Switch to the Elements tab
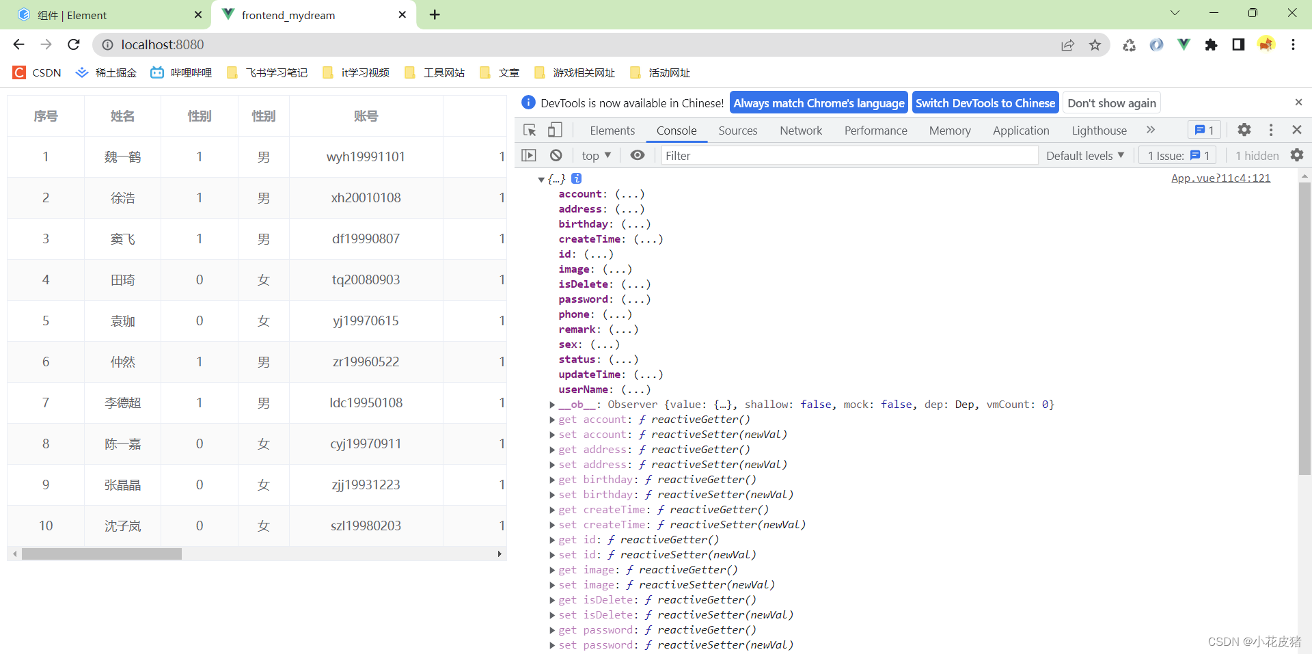Image resolution: width=1312 pixels, height=654 pixels. [x=612, y=131]
